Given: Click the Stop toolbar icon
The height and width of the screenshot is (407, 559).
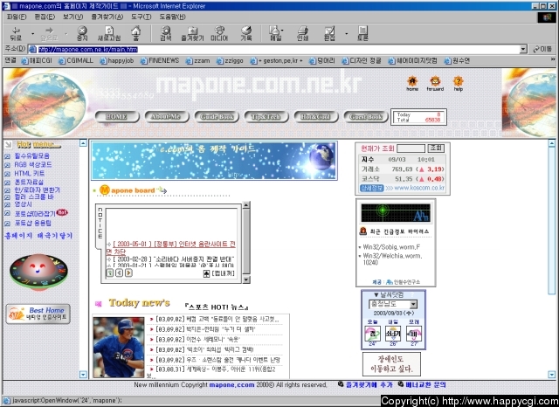Looking at the screenshot, I should (x=82, y=33).
